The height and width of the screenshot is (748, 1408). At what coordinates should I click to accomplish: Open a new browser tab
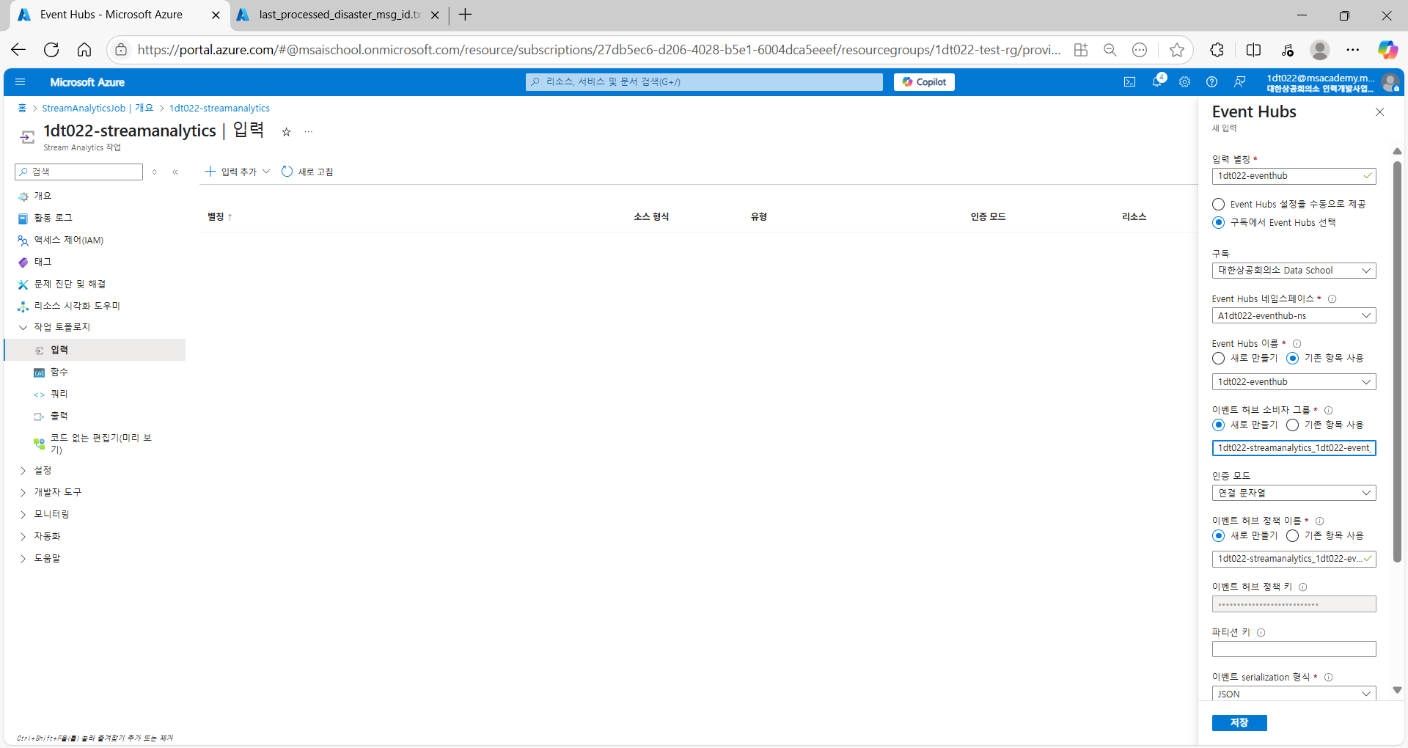coord(465,15)
